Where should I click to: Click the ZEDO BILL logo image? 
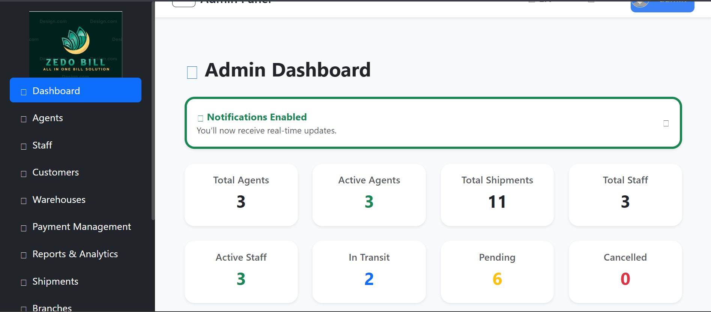[76, 44]
